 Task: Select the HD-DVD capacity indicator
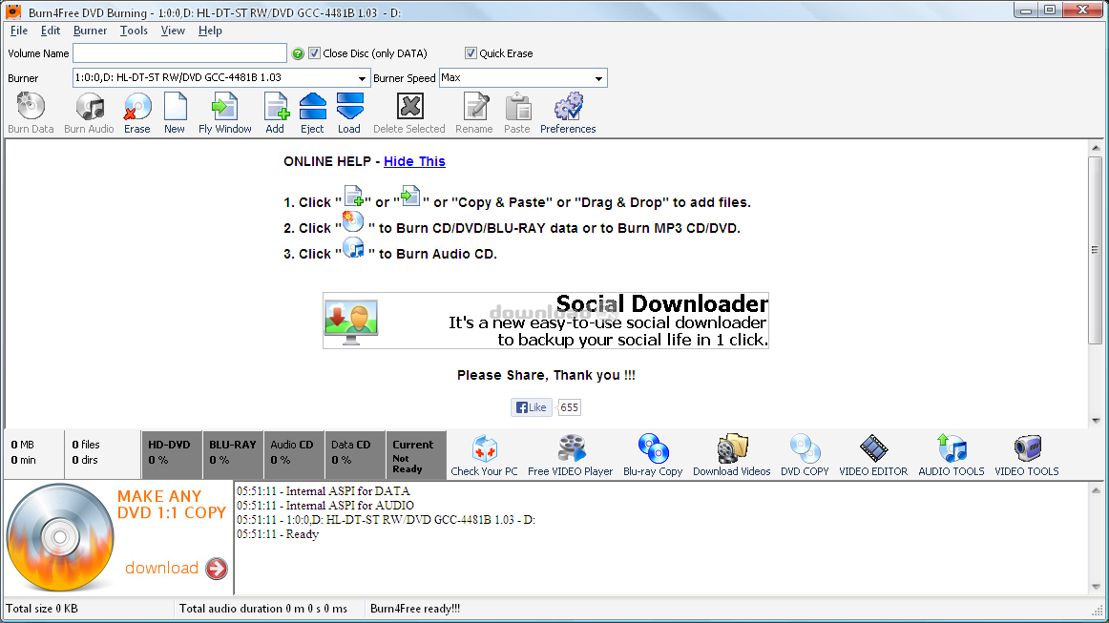171,455
